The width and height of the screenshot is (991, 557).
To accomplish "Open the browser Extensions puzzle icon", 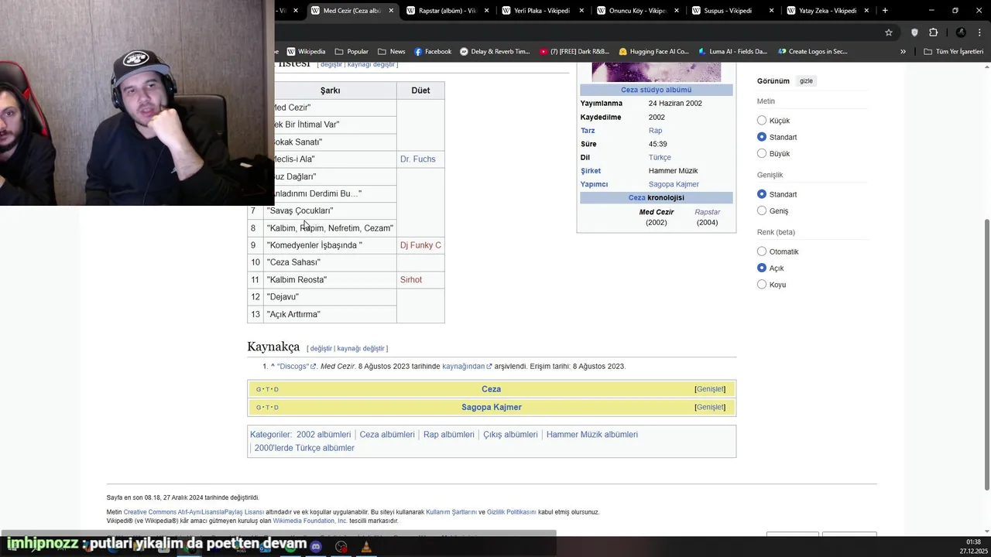I will click(x=933, y=32).
